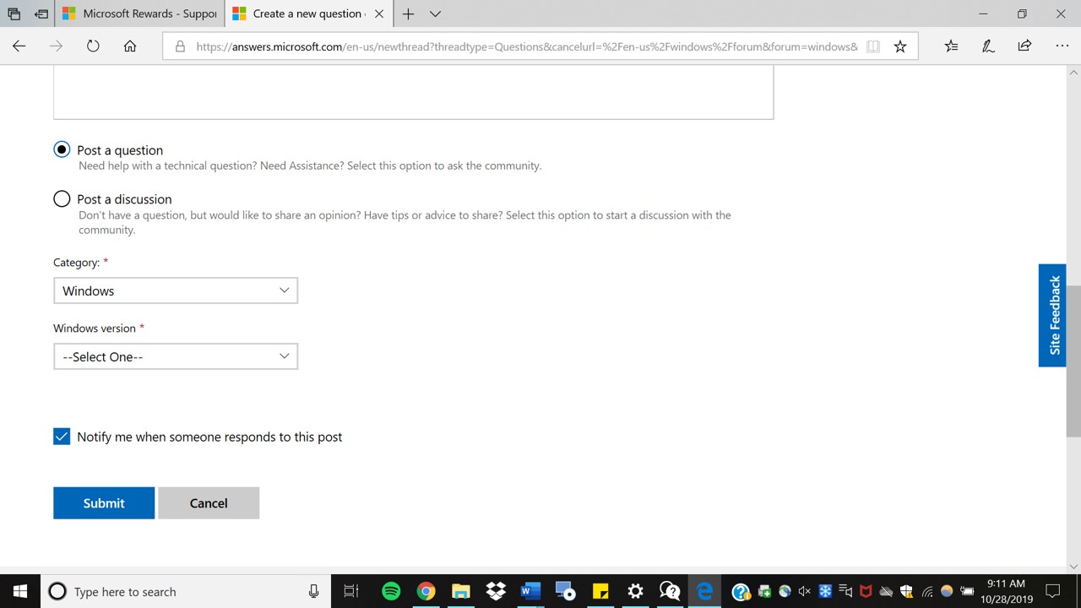1081x608 pixels.
Task: Open Sticky Notes from taskbar
Action: pyautogui.click(x=600, y=591)
